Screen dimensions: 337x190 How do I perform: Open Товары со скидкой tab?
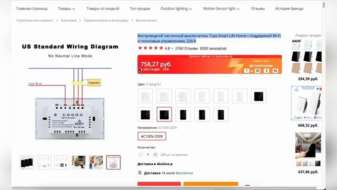click(103, 8)
